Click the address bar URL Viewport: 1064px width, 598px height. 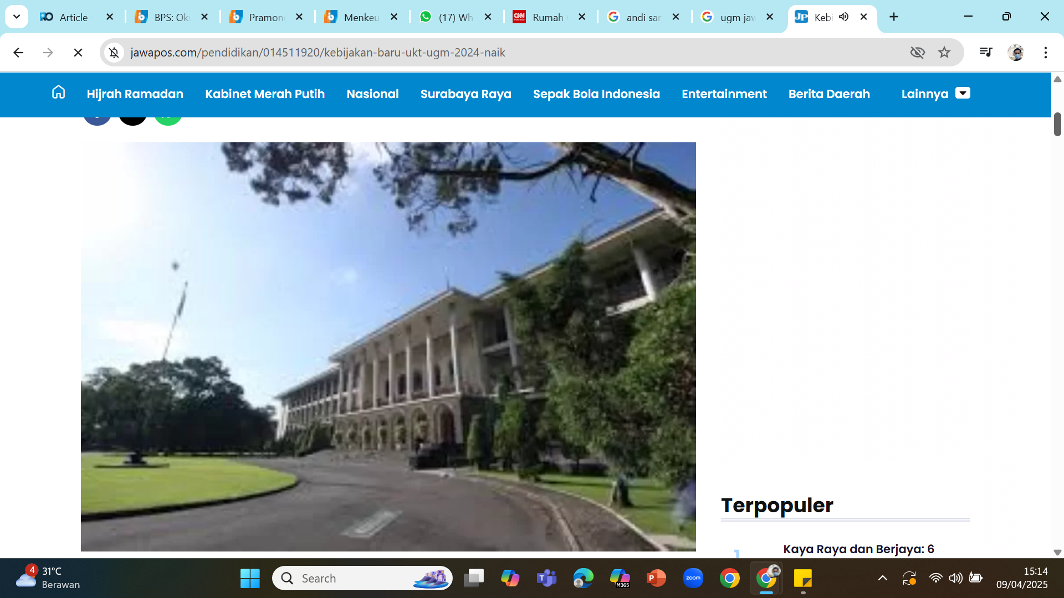(x=318, y=53)
